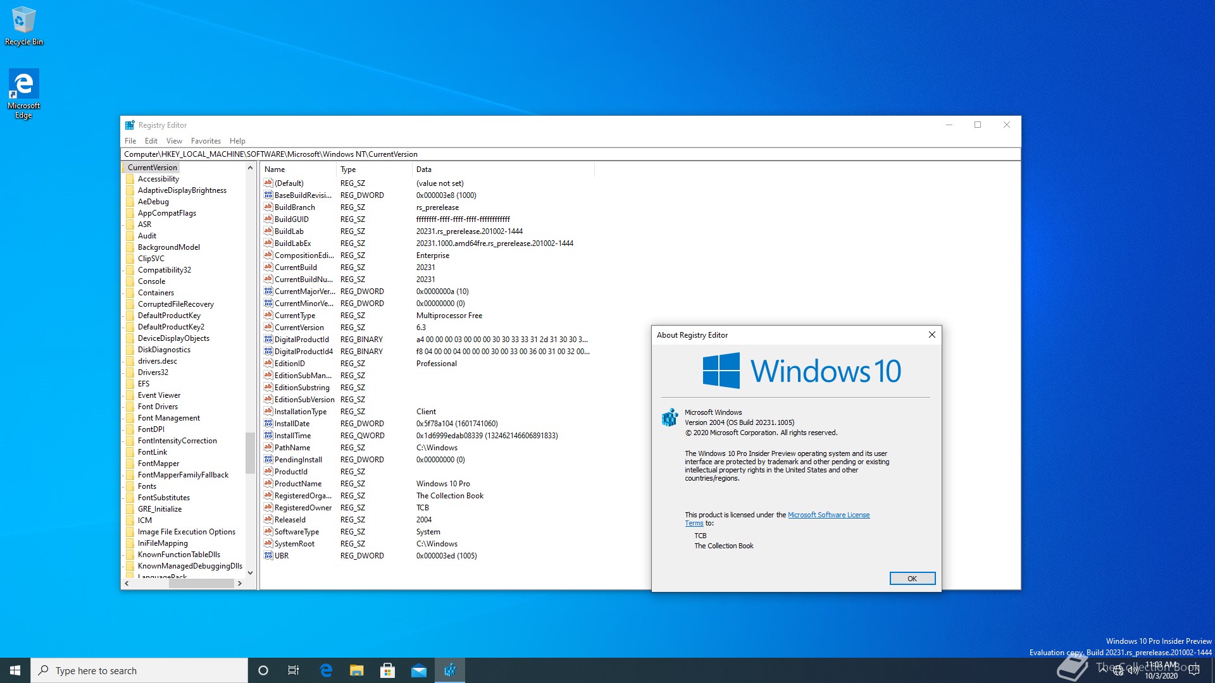Open the Help menu

[x=237, y=141]
